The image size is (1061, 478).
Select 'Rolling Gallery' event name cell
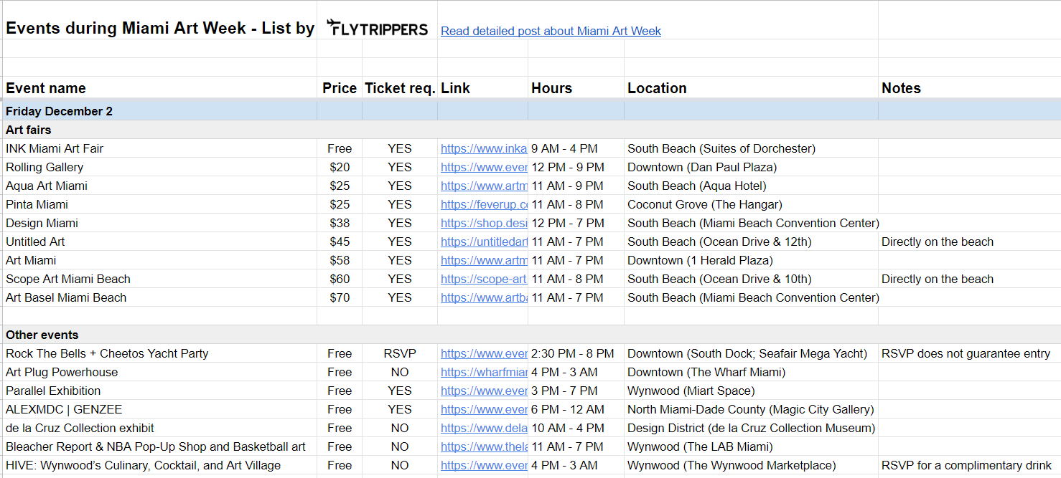(x=160, y=167)
